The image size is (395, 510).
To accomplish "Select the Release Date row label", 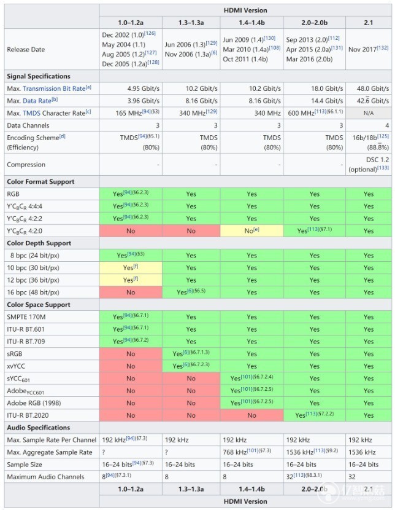I will 26,49.
